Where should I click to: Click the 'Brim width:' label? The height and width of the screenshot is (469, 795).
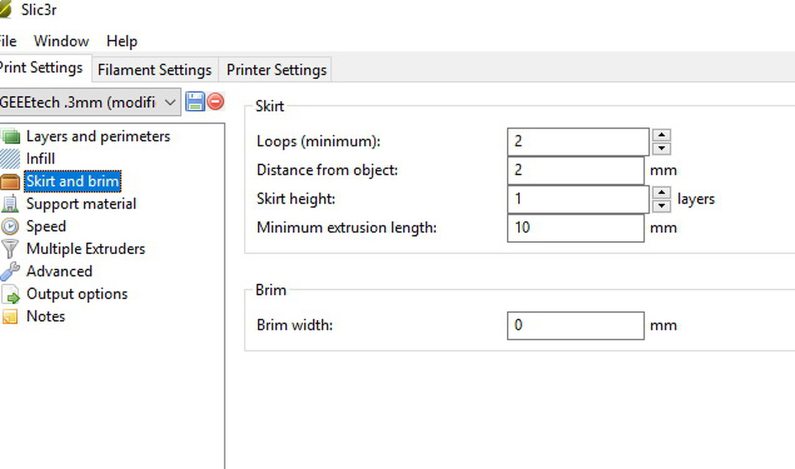pyautogui.click(x=294, y=326)
